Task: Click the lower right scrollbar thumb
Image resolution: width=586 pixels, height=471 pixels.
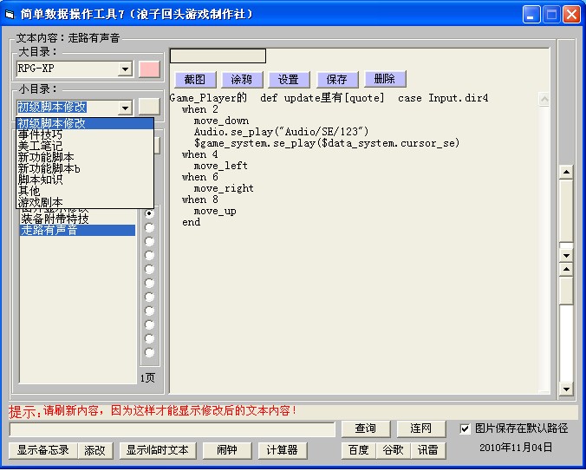Action: click(567, 291)
